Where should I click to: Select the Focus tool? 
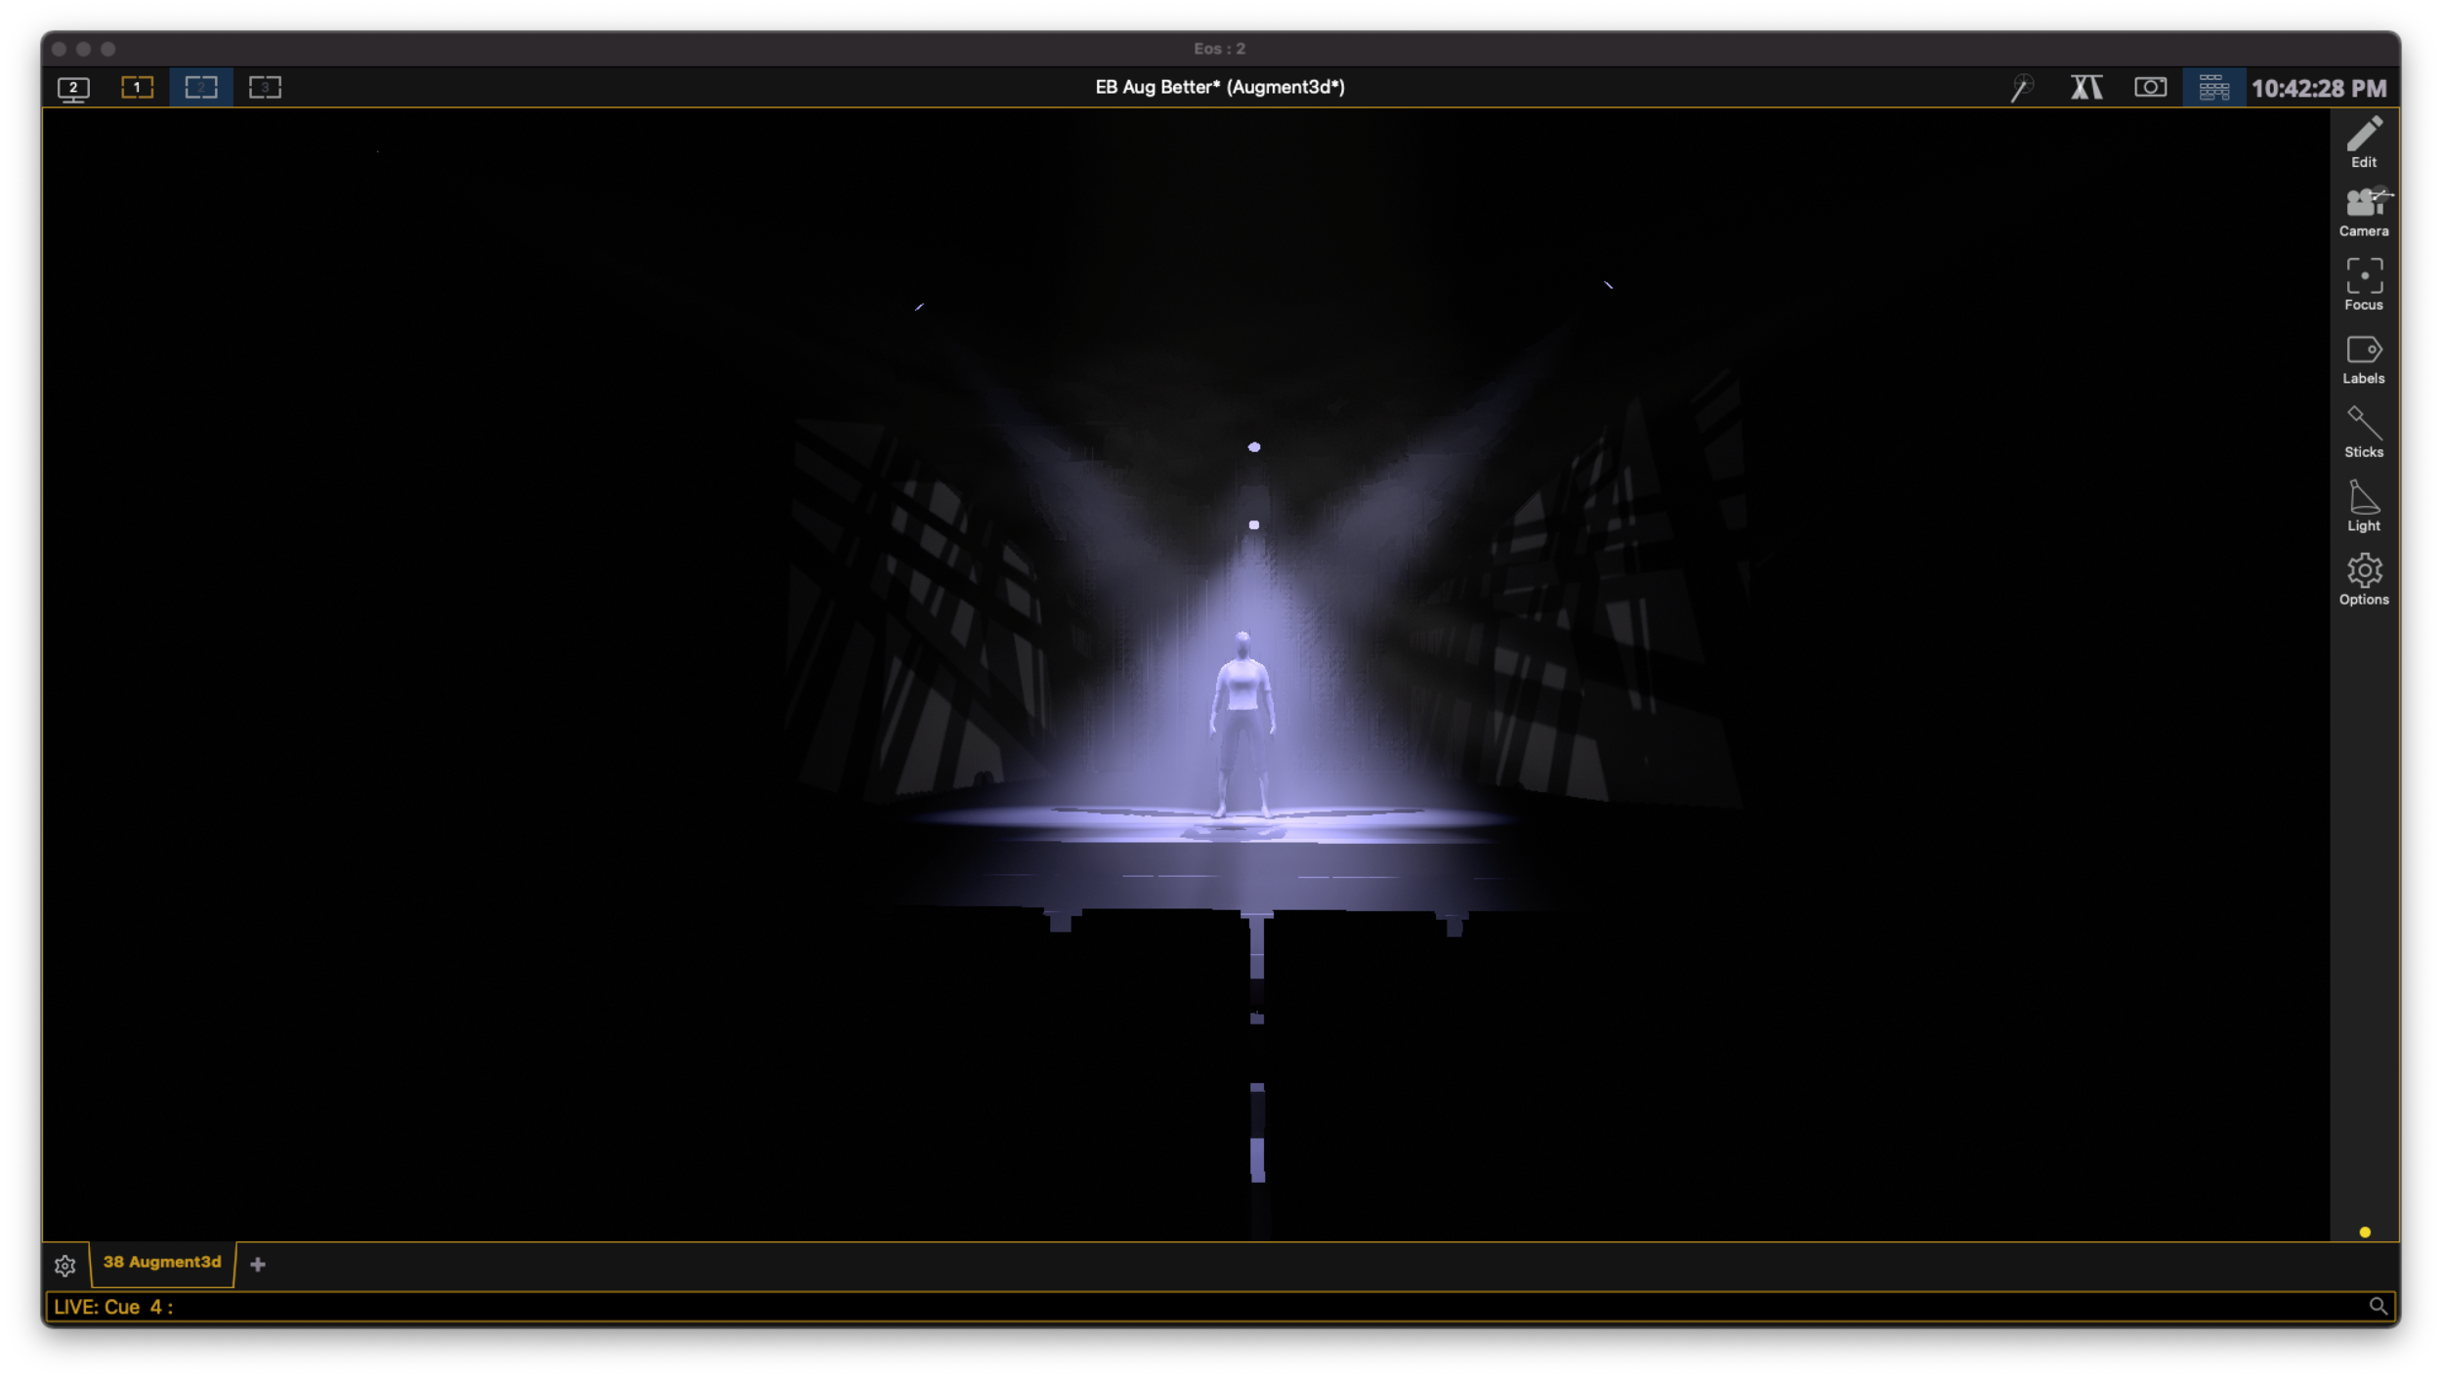(x=2364, y=284)
